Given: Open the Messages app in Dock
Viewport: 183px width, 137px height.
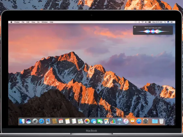Looking at the screenshot, I should click(93, 121).
